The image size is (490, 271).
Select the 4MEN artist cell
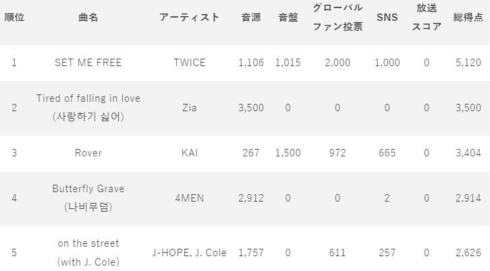(190, 198)
